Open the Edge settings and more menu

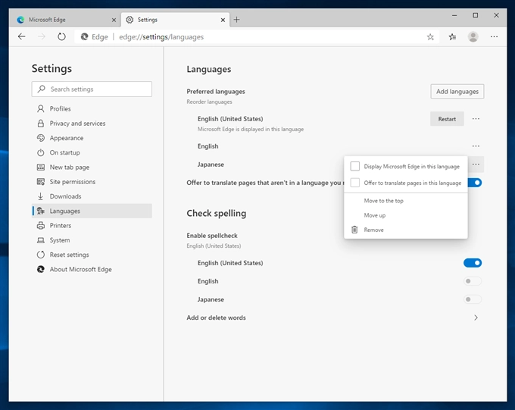[x=494, y=37]
